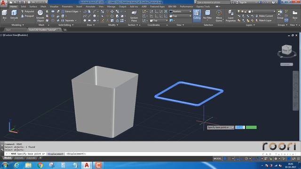
Task: Click the Displacement option in command line
Action: [x=55, y=154]
